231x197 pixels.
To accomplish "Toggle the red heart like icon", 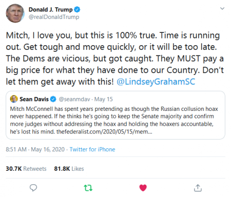I will pyautogui.click(x=143, y=188).
